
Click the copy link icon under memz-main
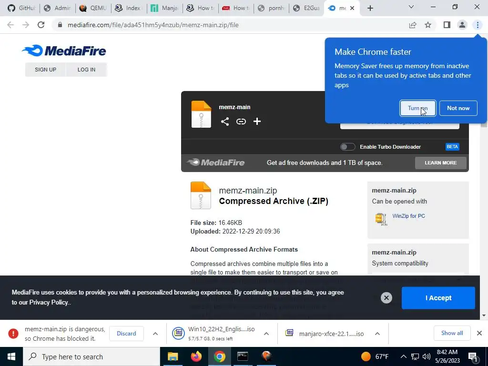[241, 122]
